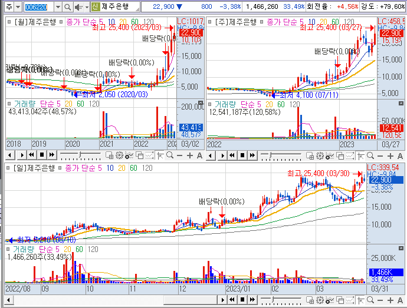Image resolution: width=407 pixels, height=308 pixels.
Task: Close the weekly chart volume panel
Action: point(401,104)
